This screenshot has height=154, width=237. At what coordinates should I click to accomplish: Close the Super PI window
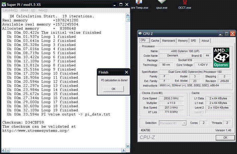127,5
